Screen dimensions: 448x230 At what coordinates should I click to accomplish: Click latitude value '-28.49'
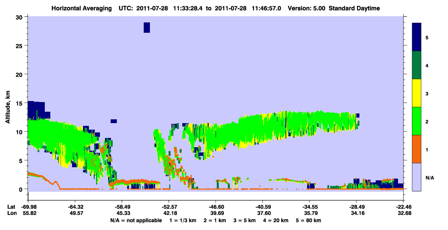[356, 207]
